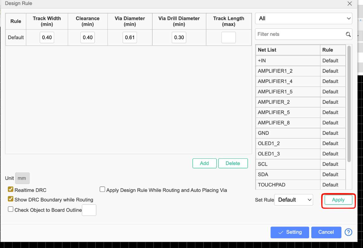
Task: Click the Delete rule button
Action: [x=233, y=163]
